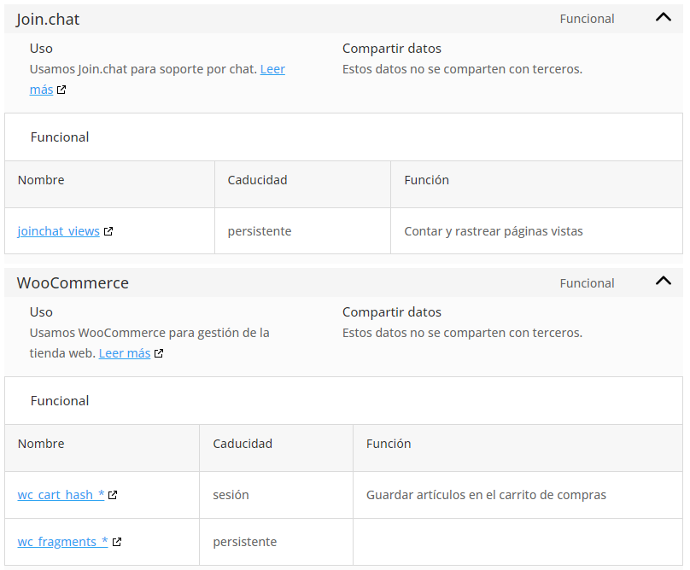Click the WooCommerce section title
Viewport: 690px width, 570px height.
pos(73,282)
